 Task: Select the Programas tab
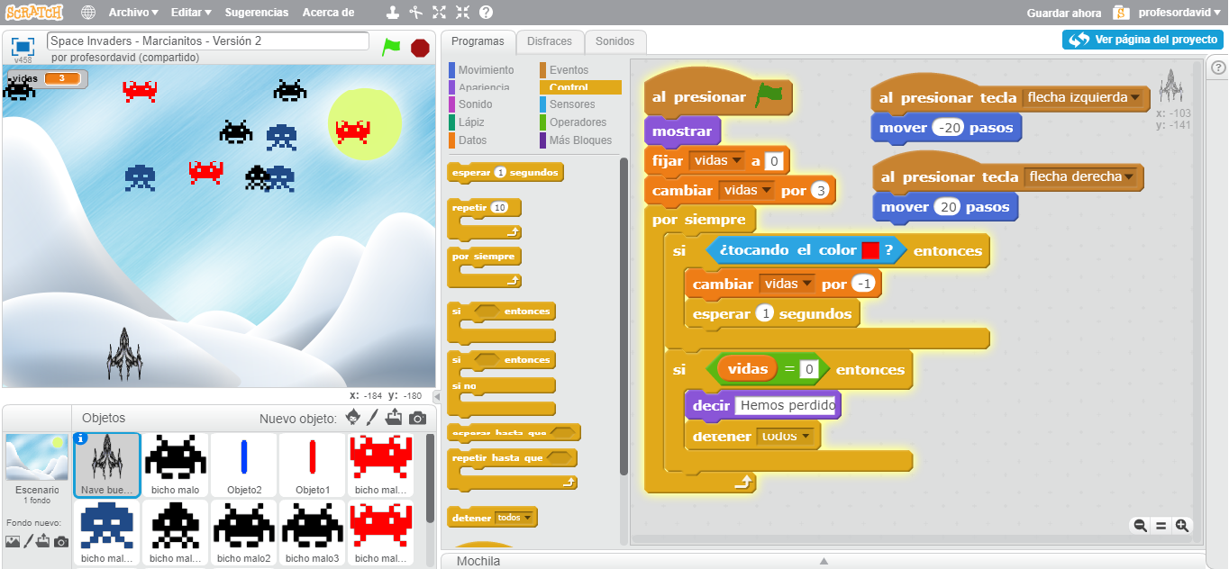(x=478, y=41)
